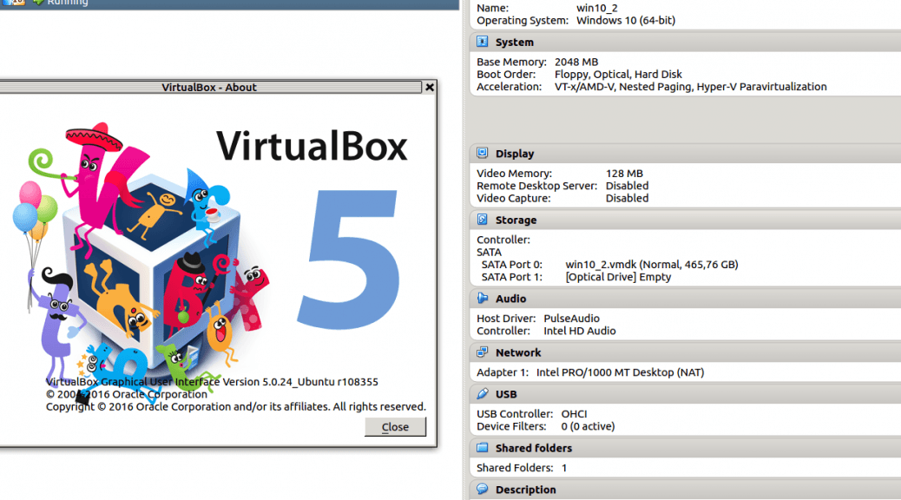Click the SATA controller label
This screenshot has height=500, width=901.
coord(489,253)
